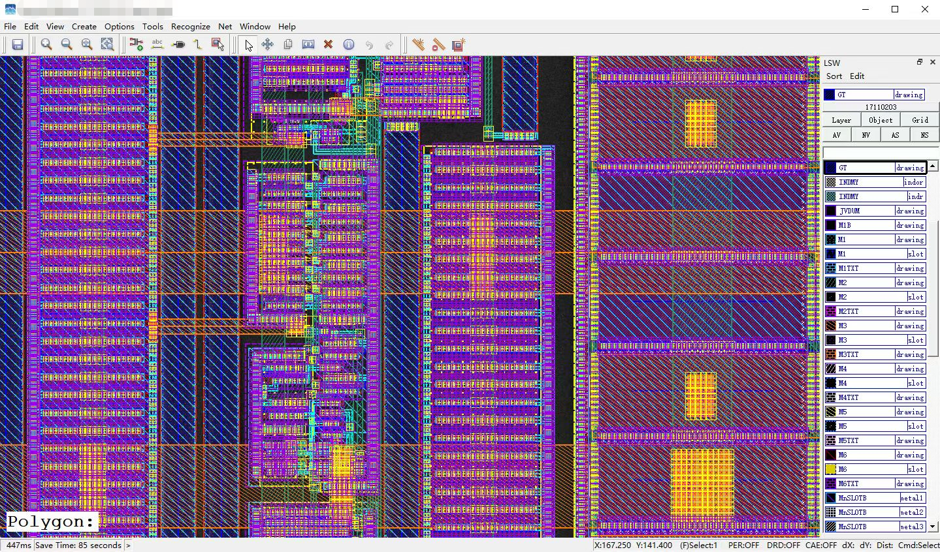Viewport: 940px width, 552px height.
Task: Select the M6 slot yellow layer swatch
Action: tap(831, 469)
